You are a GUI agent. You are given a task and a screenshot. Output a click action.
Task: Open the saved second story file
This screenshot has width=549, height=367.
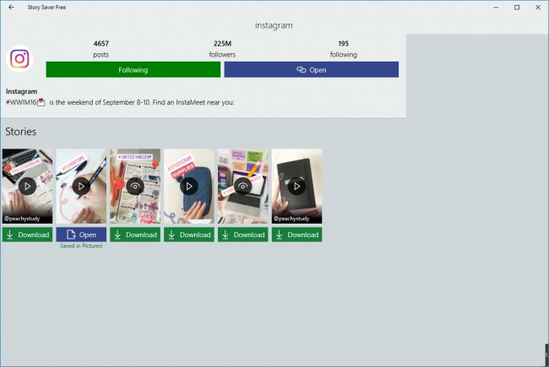81,235
